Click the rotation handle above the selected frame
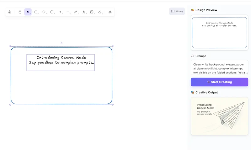This screenshot has width=251, height=150. pyautogui.click(x=61, y=43)
